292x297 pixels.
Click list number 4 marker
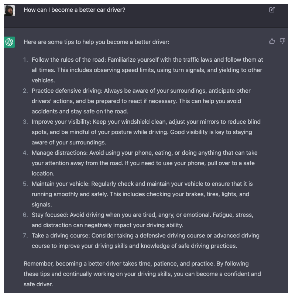tap(25, 153)
